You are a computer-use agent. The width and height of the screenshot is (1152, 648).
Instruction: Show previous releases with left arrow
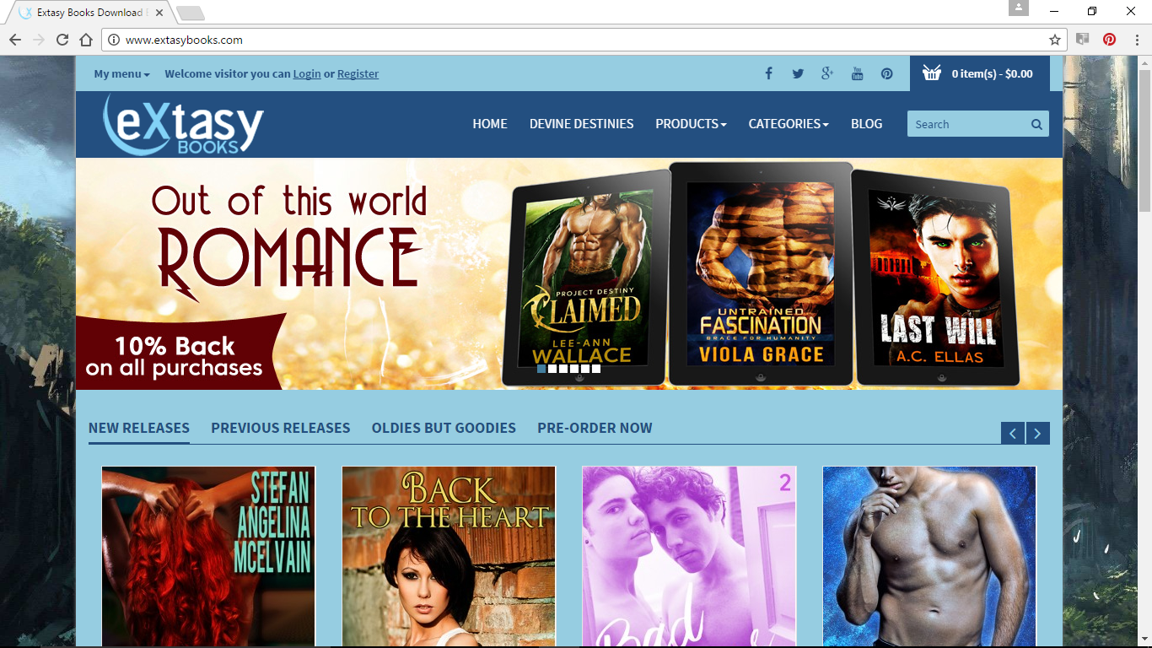pyautogui.click(x=1013, y=433)
